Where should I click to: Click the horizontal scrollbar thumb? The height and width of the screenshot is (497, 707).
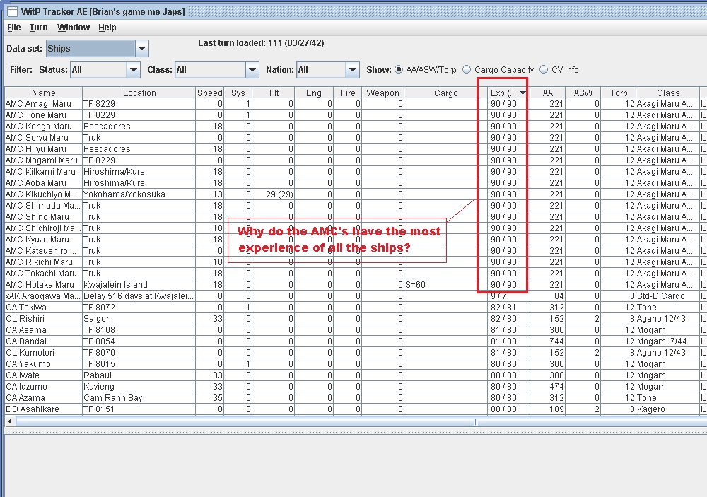click(x=475, y=421)
